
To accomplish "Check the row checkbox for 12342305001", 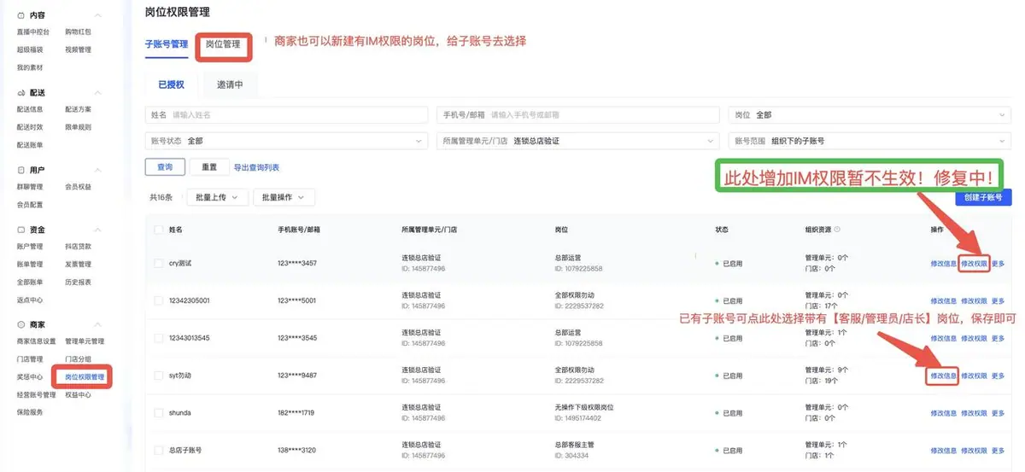I will (158, 300).
